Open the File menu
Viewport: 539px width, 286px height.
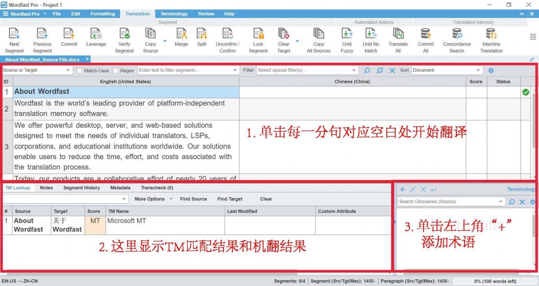click(x=57, y=14)
